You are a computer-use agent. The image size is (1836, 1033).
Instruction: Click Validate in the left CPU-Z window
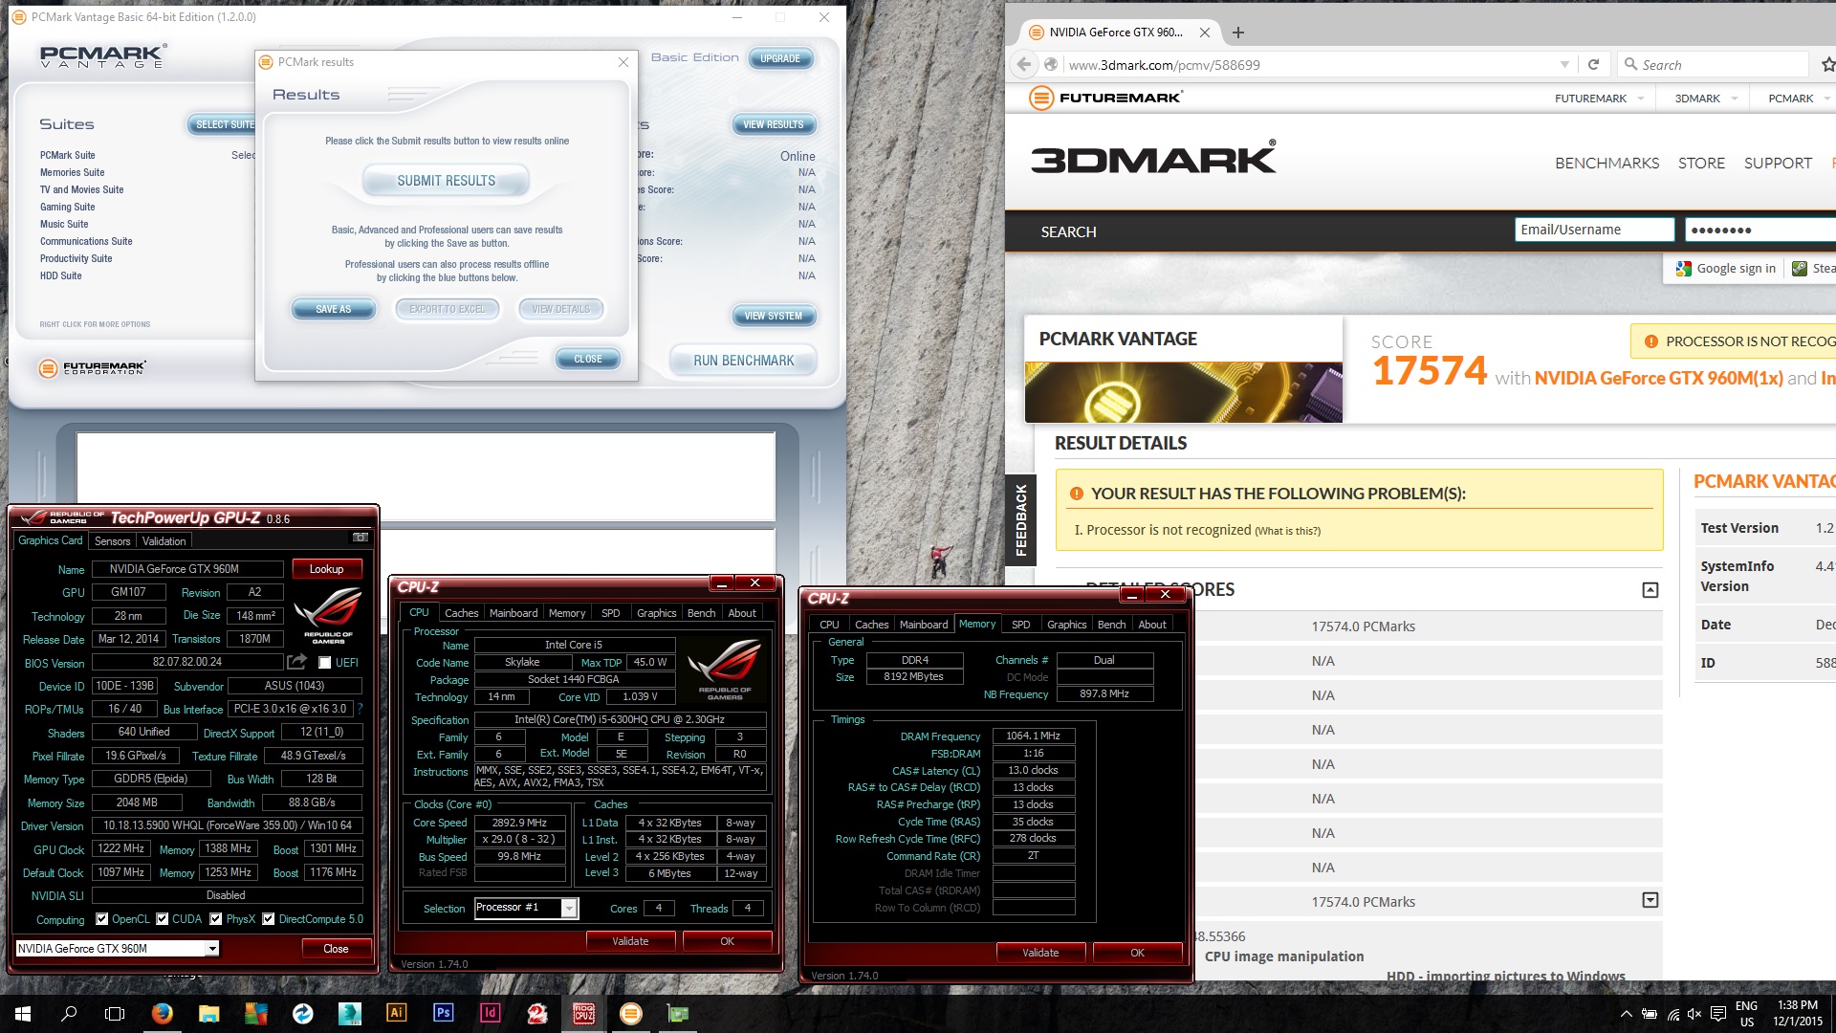coord(630,941)
